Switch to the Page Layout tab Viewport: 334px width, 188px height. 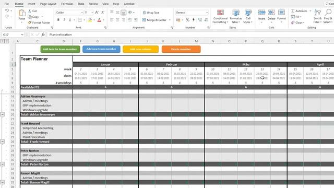pos(49,4)
